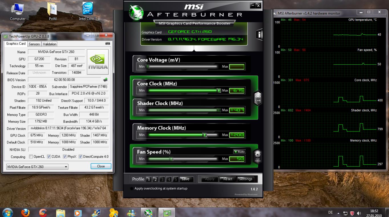Click the DE language indicator
Screen dimensions: 389x217
[x=331, y=212]
